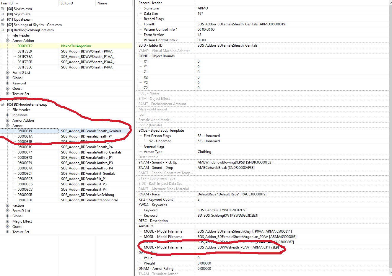Viewport: 392px width, 276px height.
Task: Click the DefaultRace value in RNAM row
Action: (232, 194)
